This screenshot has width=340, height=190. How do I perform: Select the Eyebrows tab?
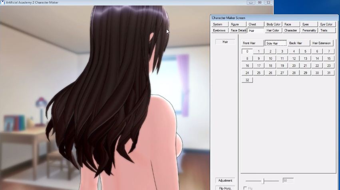click(220, 31)
